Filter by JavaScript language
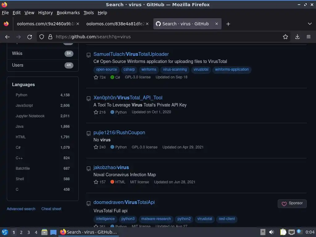 (x=43, y=106)
